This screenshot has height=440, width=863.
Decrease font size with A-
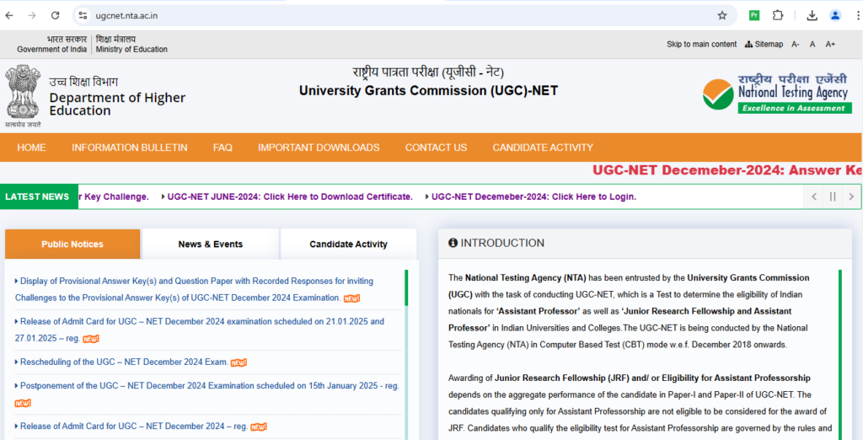[796, 44]
